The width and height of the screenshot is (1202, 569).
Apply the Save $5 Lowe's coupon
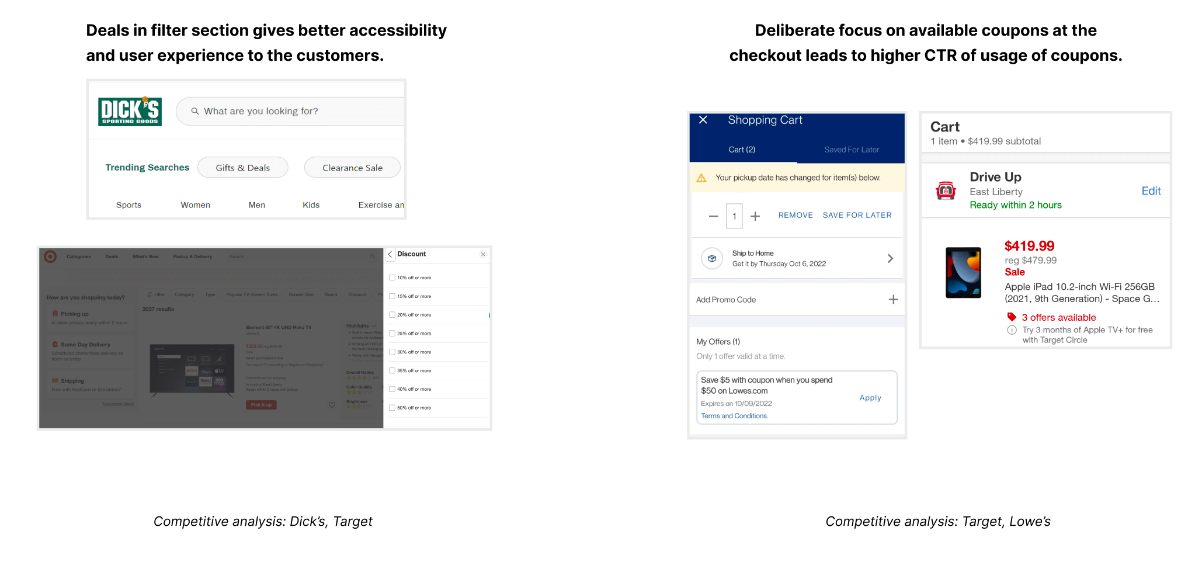click(x=870, y=398)
